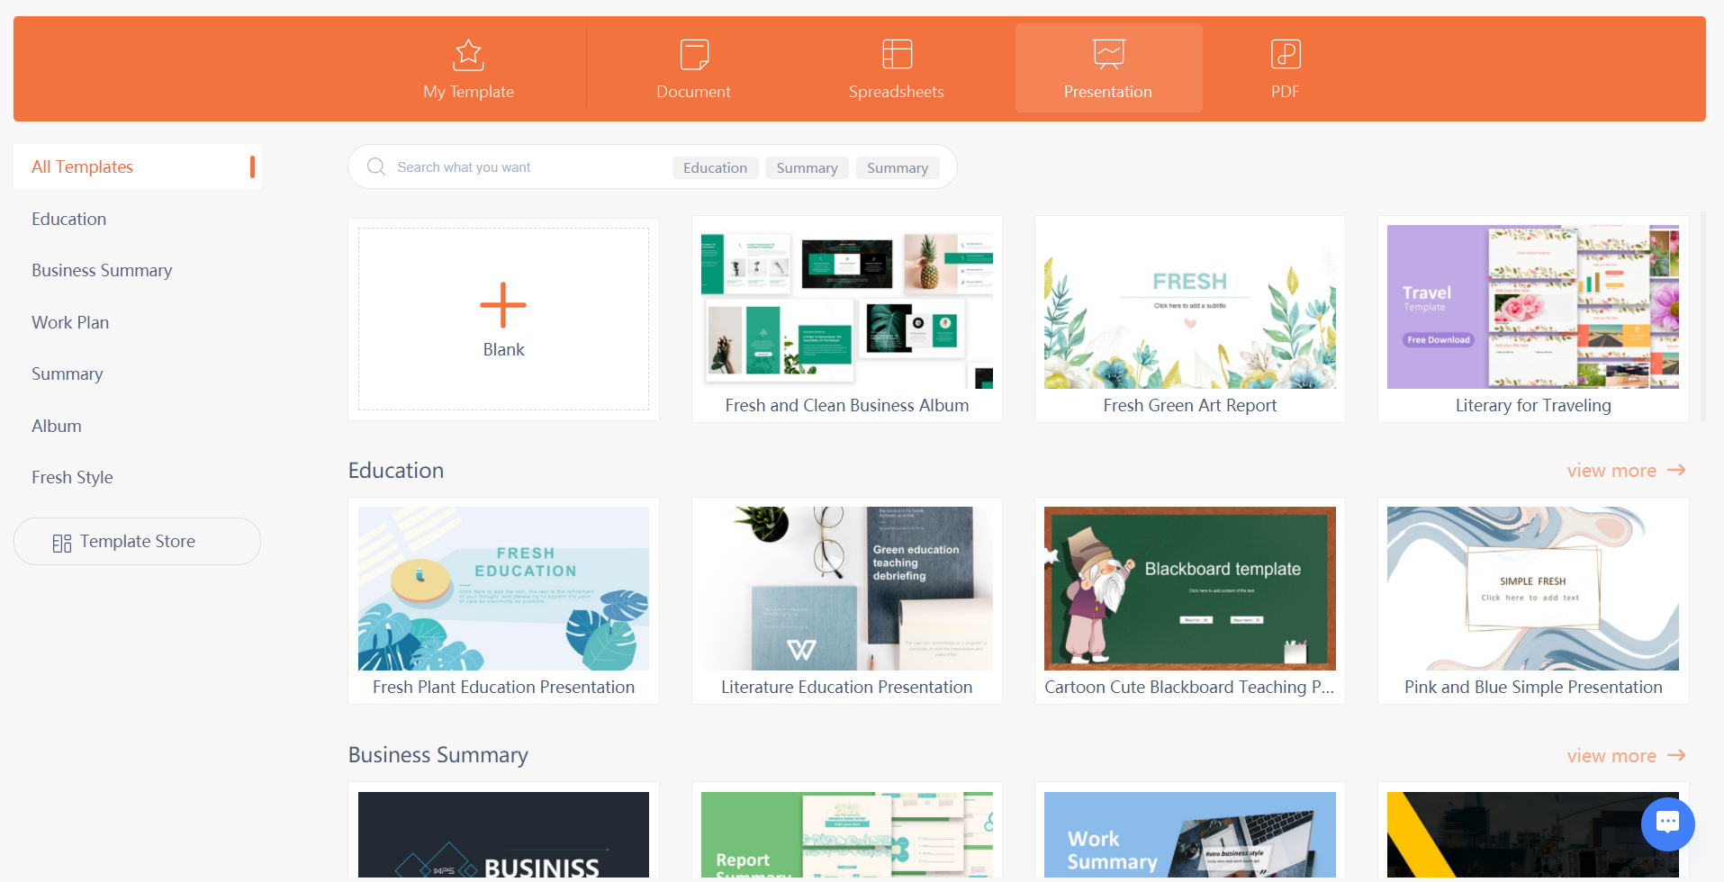Image resolution: width=1724 pixels, height=882 pixels.
Task: Apply the Summary search filter chip
Action: (x=806, y=167)
